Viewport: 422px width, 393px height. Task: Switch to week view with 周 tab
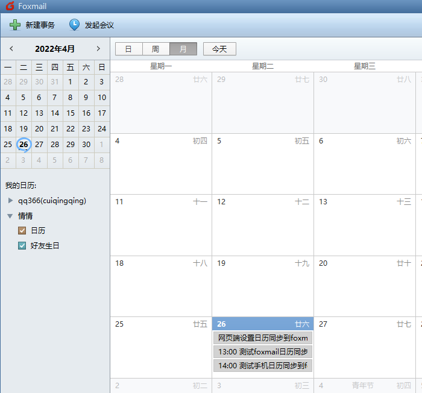tap(156, 49)
